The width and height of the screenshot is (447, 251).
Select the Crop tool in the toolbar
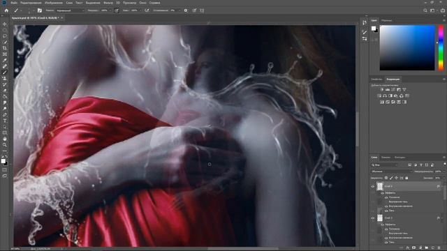[x=5, y=48]
